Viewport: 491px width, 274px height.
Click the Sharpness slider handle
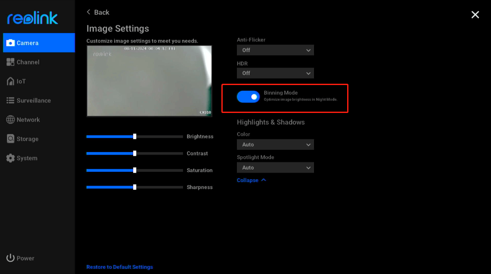[x=135, y=187]
